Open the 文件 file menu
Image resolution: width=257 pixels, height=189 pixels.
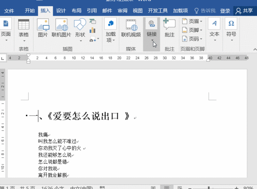(9, 11)
